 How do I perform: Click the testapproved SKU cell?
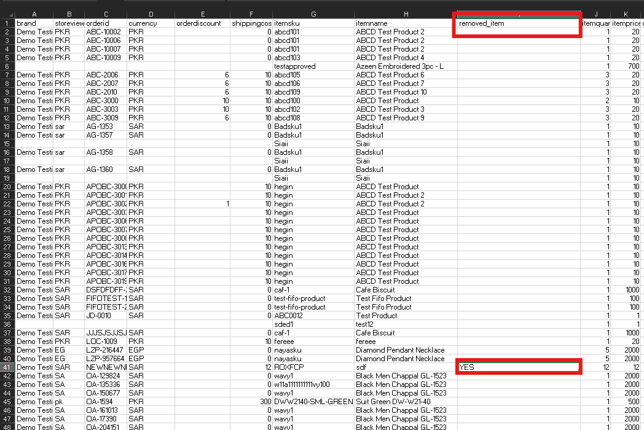[313, 66]
